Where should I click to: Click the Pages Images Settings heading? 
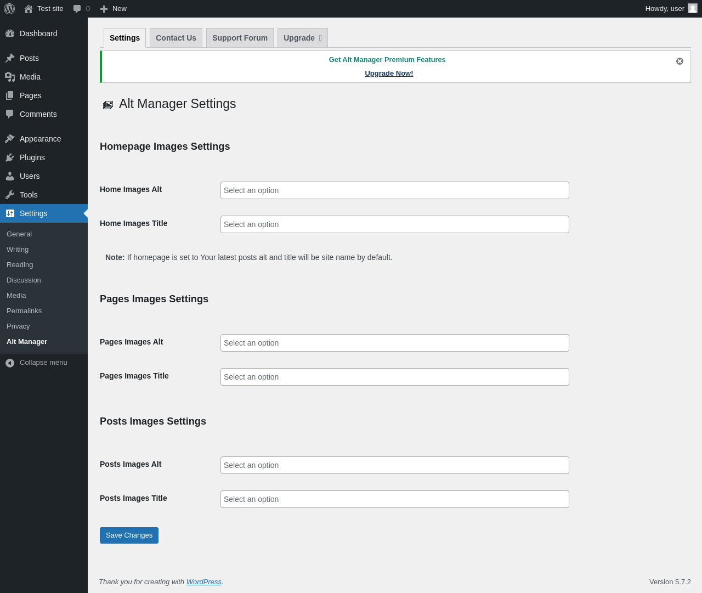tap(154, 299)
